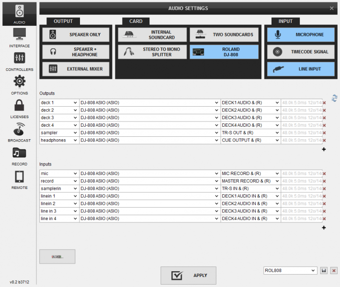The image size is (340, 287).
Task: Open the linein 2 type dropdown
Action: 59,204
